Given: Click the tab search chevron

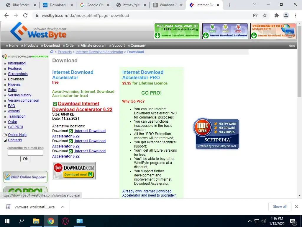Looking at the screenshot, I should [x=255, y=4].
